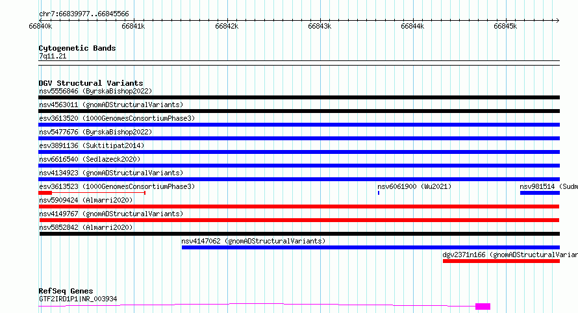Click the black bar under nsv5852842
578x313 pixels.
point(299,234)
